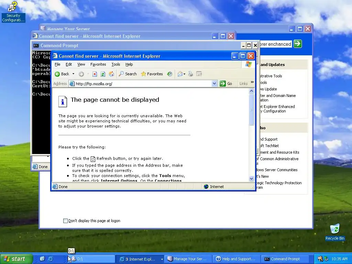Open the Help menu

pos(129,64)
